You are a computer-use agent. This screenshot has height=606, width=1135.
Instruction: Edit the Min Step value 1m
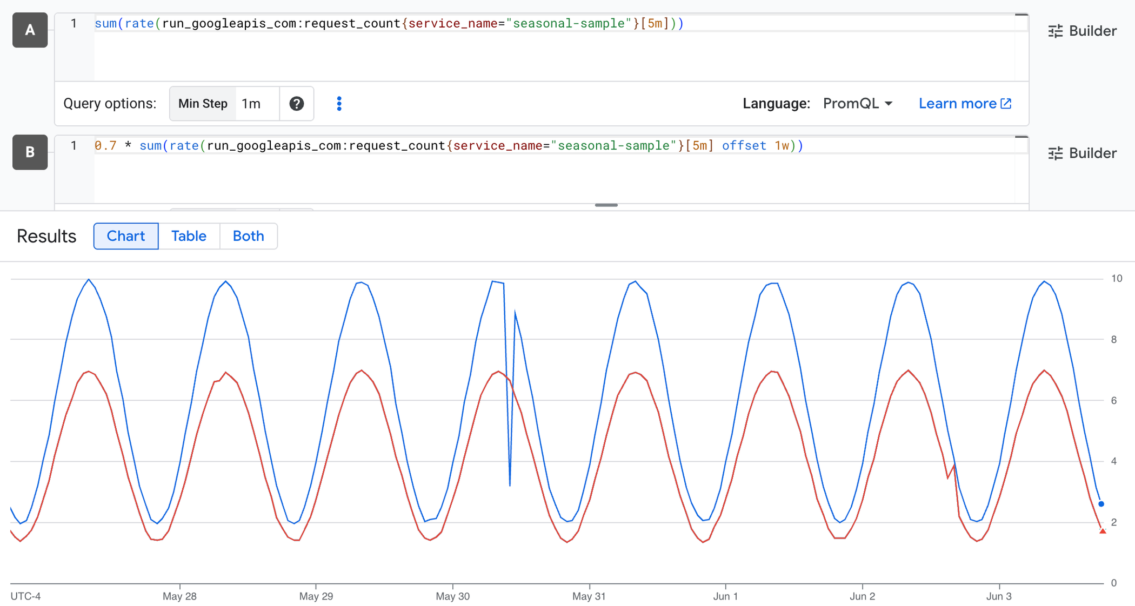click(x=257, y=104)
